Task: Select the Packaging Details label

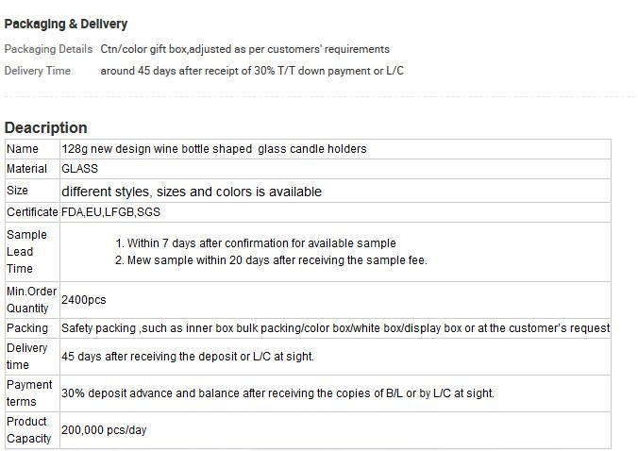Action: pyautogui.click(x=48, y=49)
